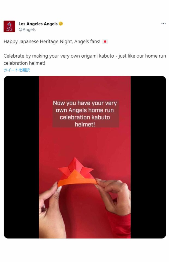Screen dimensions: 169x262
Task: Click ツイートを翻訳 to translate the tweet
Action: [17, 70]
